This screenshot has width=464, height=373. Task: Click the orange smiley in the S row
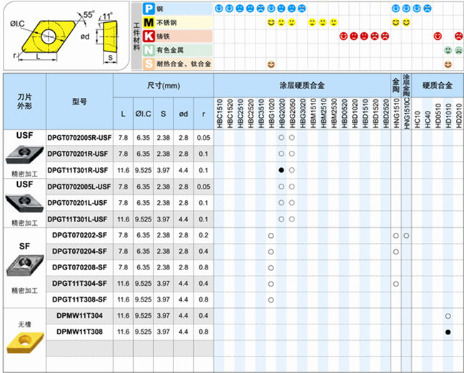point(271,64)
